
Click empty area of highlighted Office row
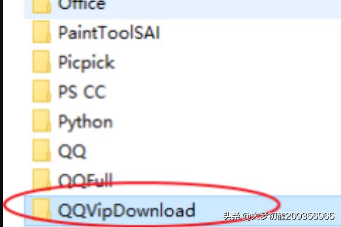[x=218, y=9]
